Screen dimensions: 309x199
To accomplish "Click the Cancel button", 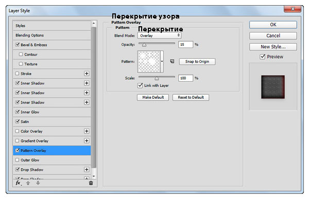I will point(273,35).
